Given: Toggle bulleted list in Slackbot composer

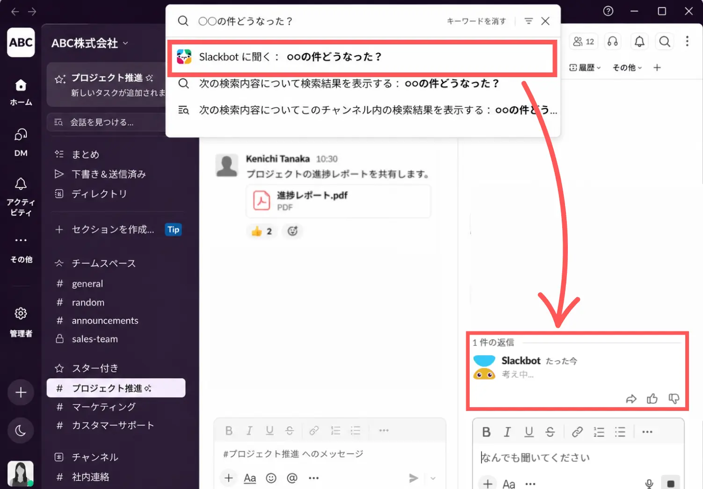Looking at the screenshot, I should [620, 432].
